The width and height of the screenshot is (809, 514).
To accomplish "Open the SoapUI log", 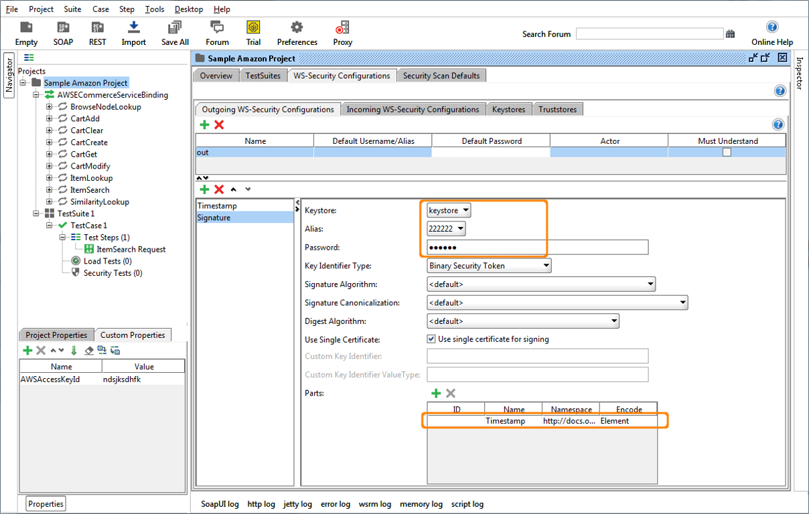I will pyautogui.click(x=220, y=504).
